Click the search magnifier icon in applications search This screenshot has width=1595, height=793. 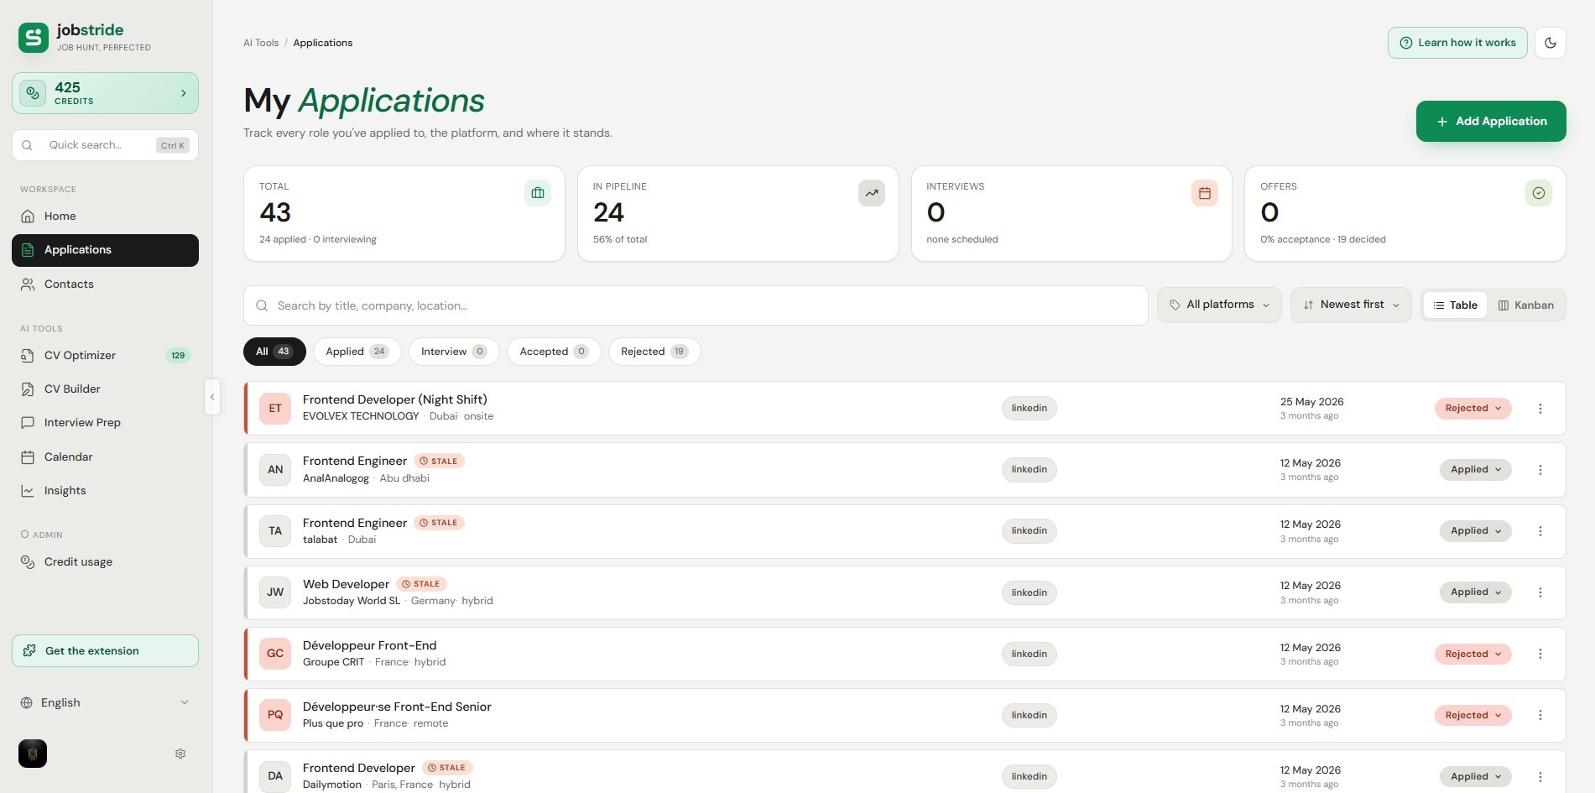tap(262, 305)
